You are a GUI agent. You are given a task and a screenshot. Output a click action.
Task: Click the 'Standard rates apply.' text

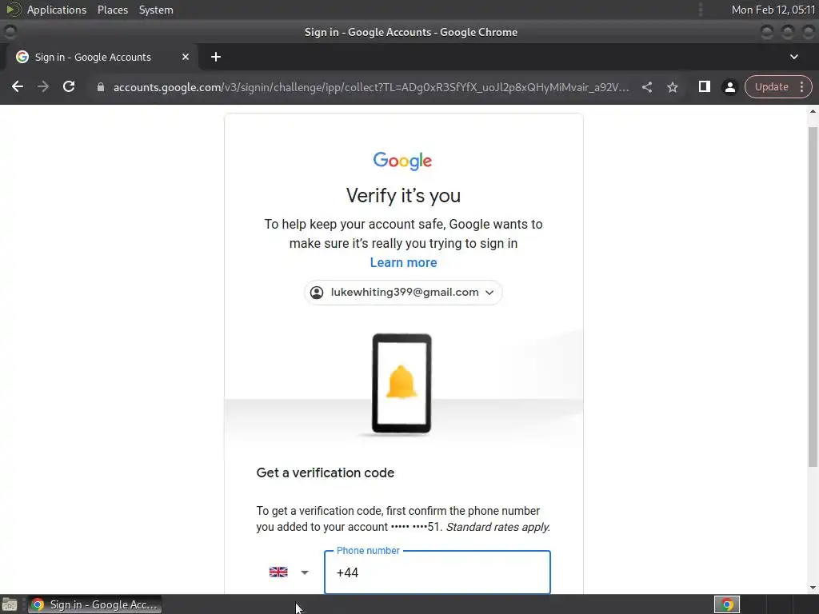coord(497,527)
